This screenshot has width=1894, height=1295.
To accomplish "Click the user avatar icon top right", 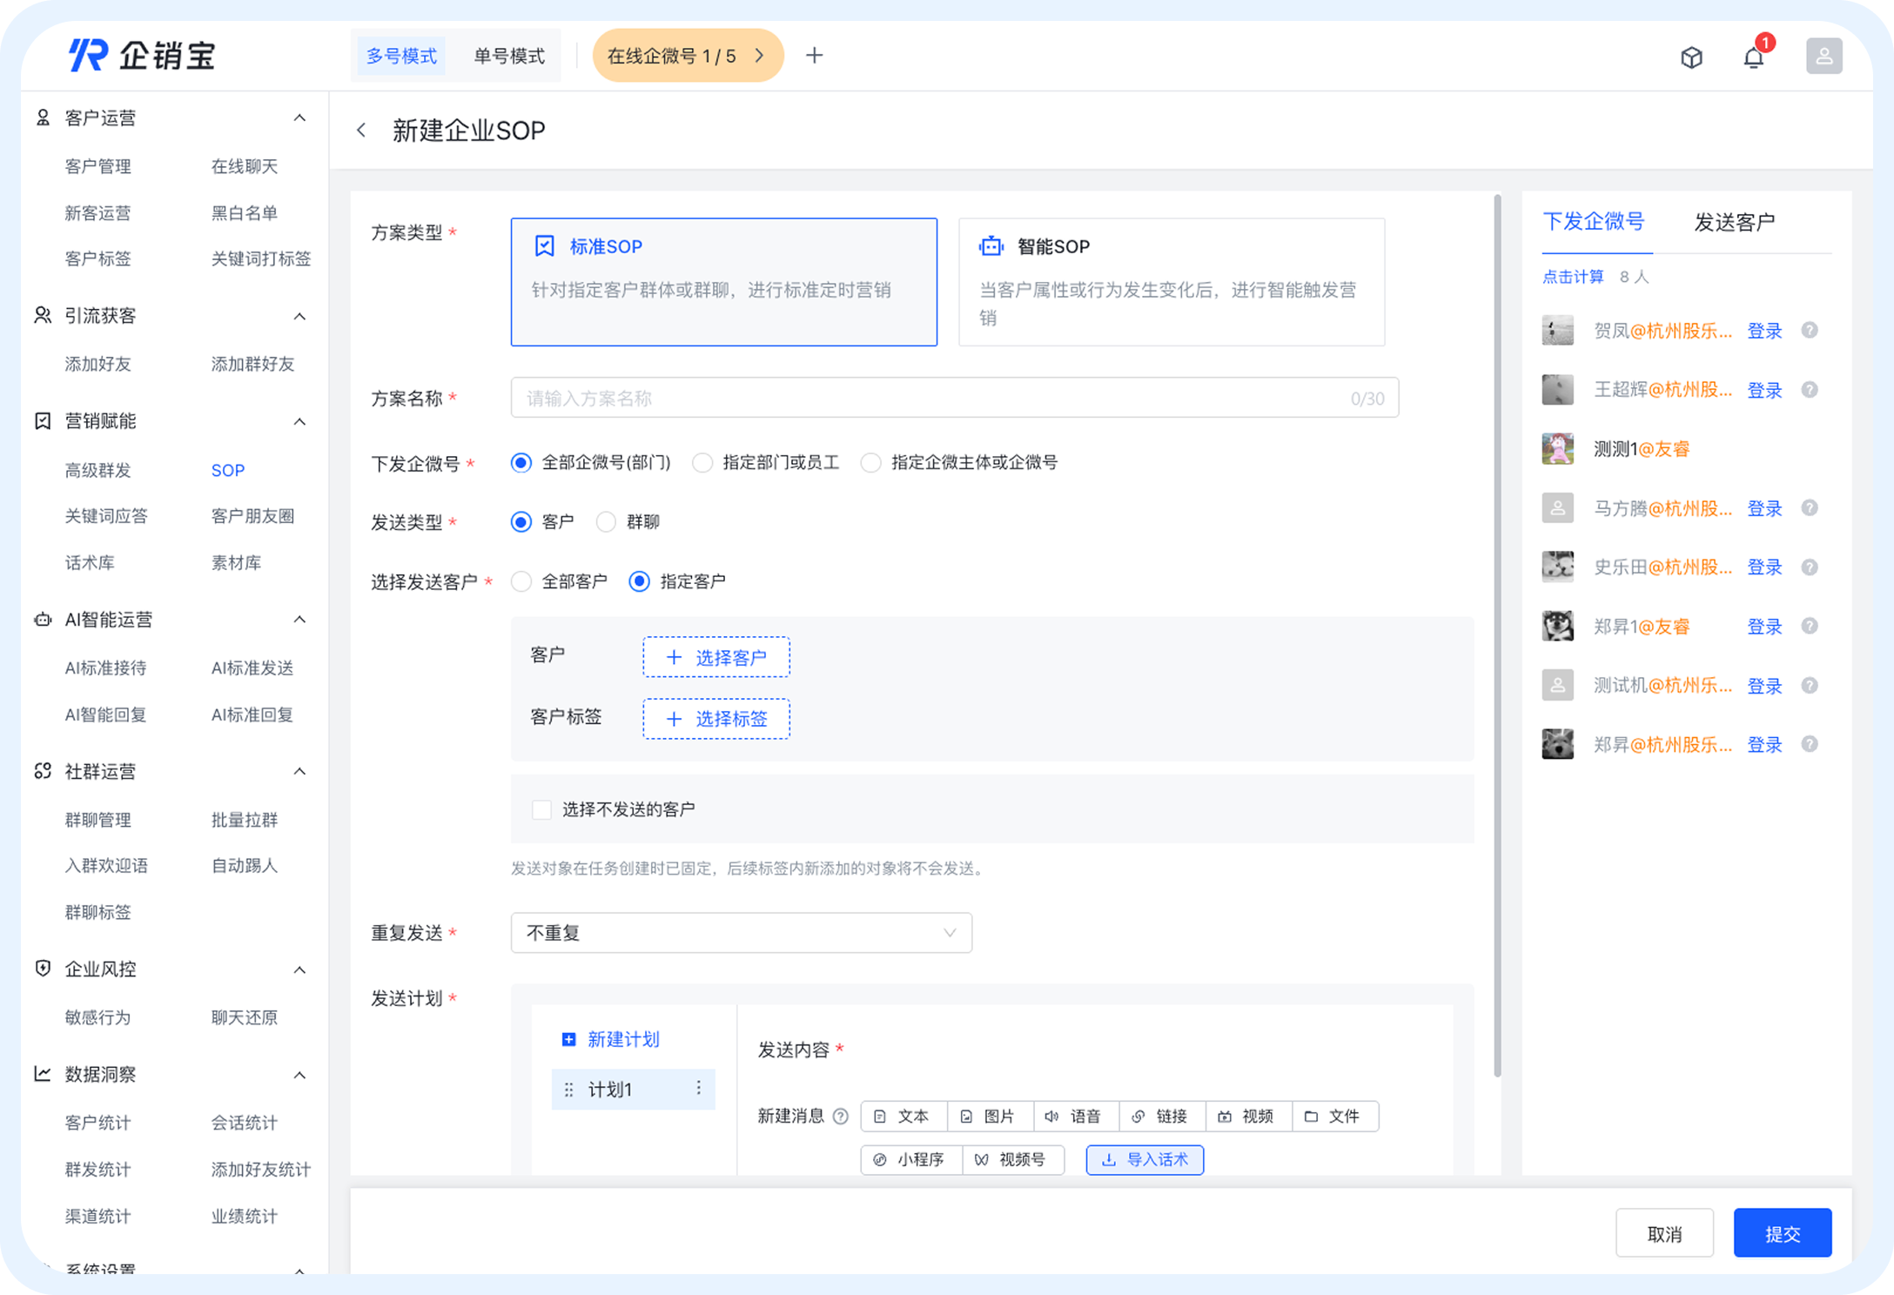I will pyautogui.click(x=1823, y=57).
